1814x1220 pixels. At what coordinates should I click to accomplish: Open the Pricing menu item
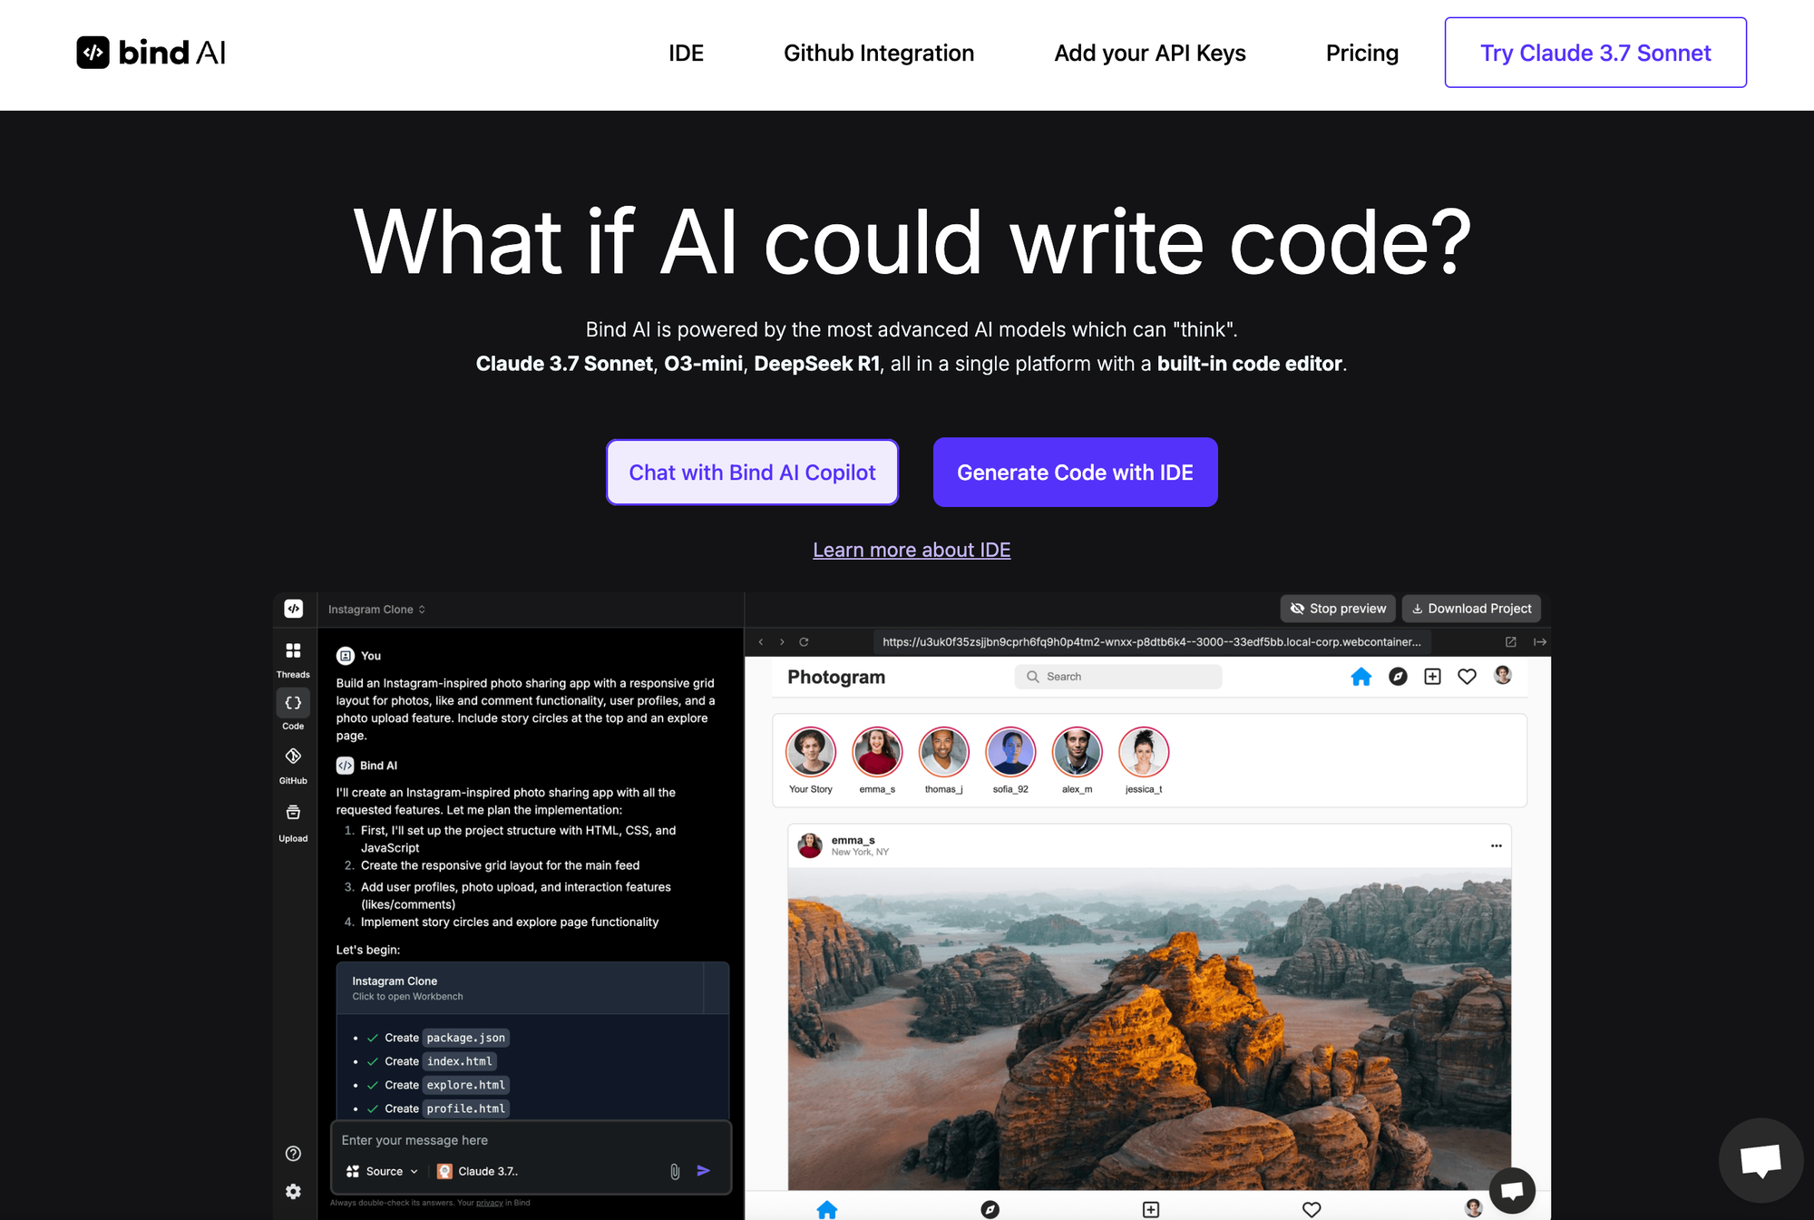[1361, 54]
